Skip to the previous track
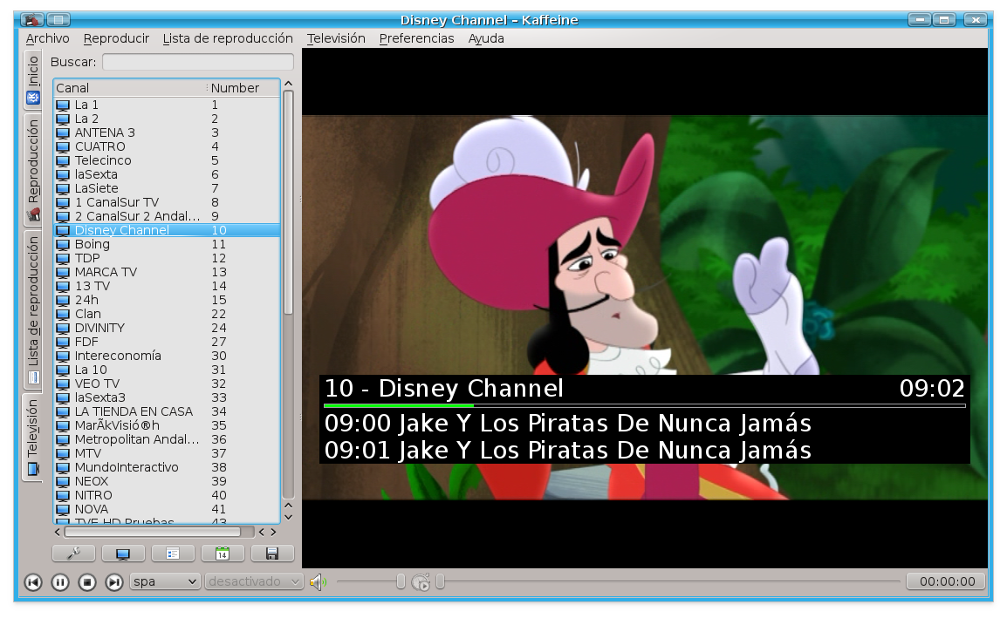The width and height of the screenshot is (1007, 618). pyautogui.click(x=33, y=582)
